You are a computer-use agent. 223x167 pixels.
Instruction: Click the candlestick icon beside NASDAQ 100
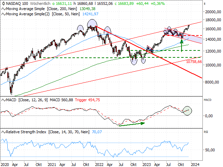pos(3,3)
